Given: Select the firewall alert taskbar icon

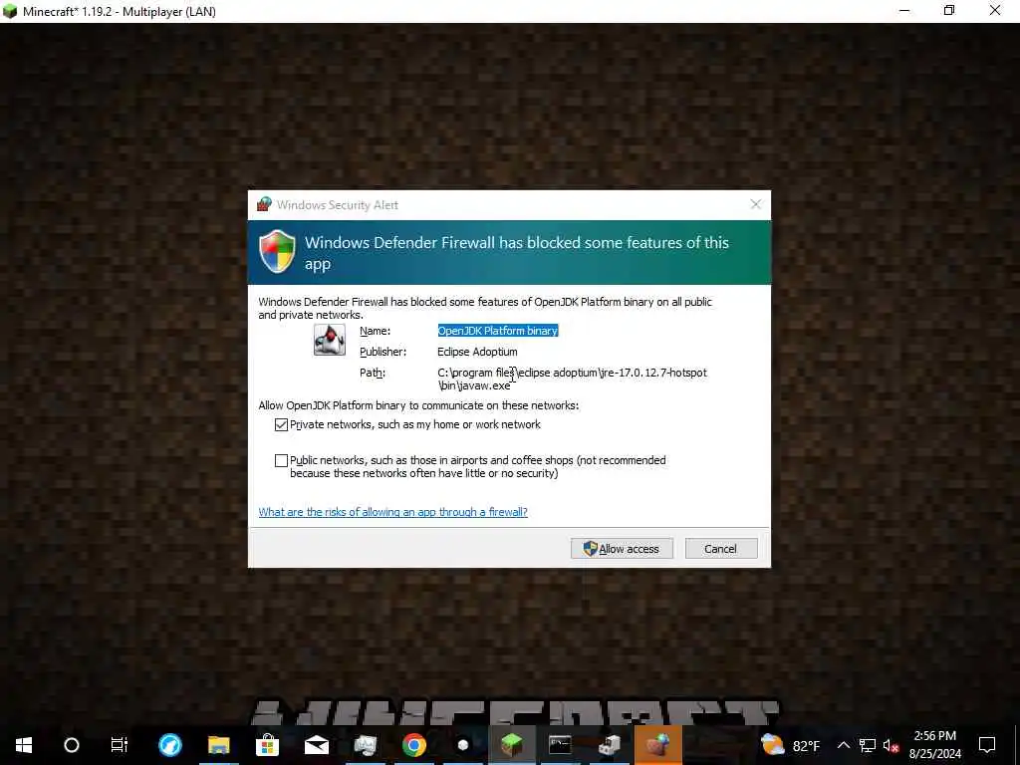Looking at the screenshot, I should pos(657,745).
